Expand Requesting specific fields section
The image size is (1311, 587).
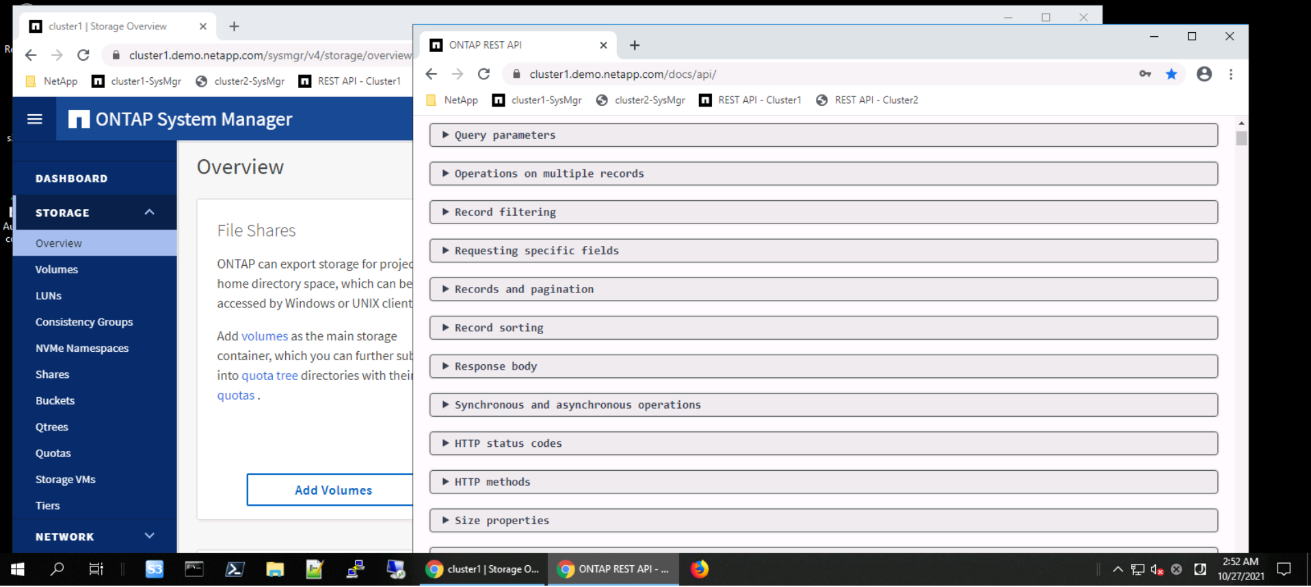823,250
